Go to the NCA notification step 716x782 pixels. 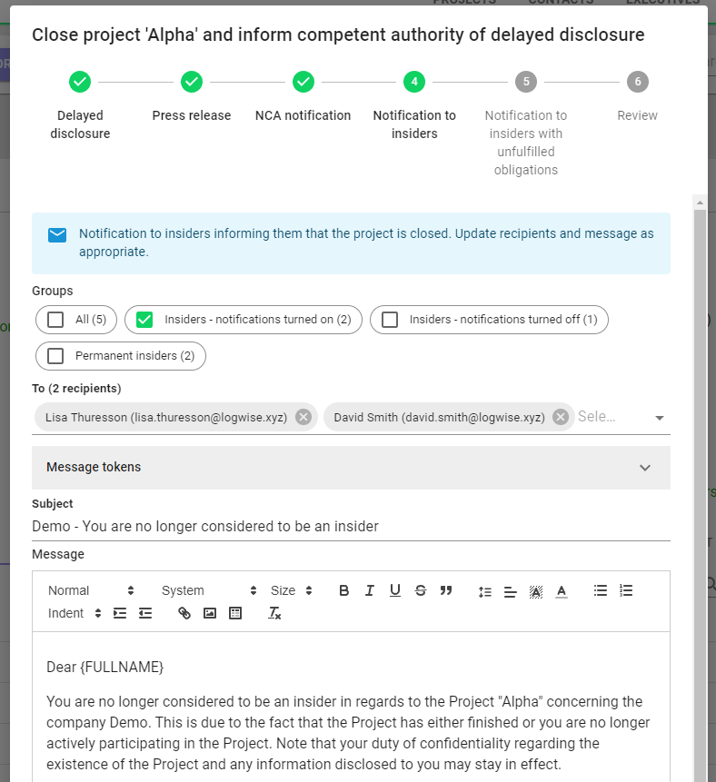303,97
